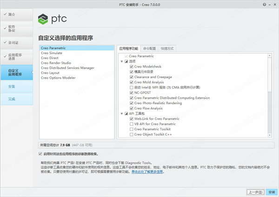Click the feature list scrollbar thumb
279x197 pixels.
tap(270, 75)
